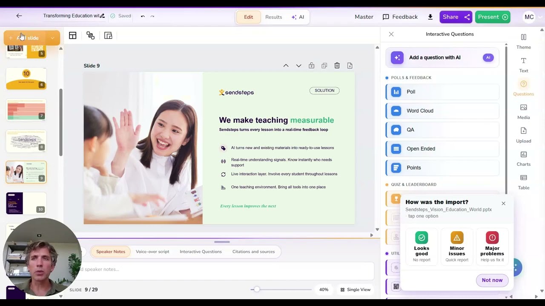Open the Add slide dropdown arrow
This screenshot has width=545, height=306.
(x=52, y=38)
